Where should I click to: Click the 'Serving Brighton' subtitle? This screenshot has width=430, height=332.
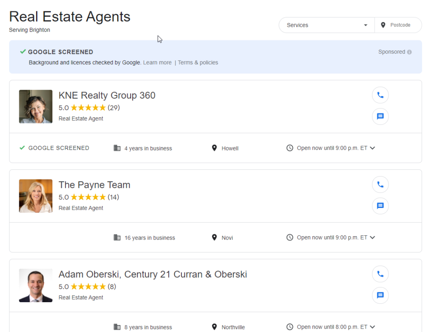[x=29, y=30]
